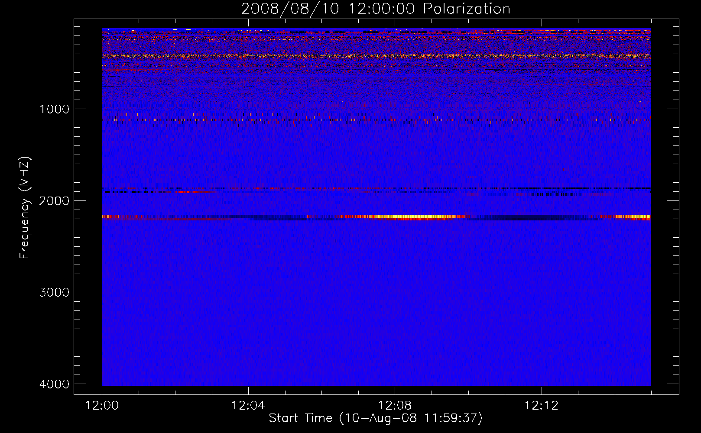The image size is (701, 433).
Task: Select the '3000' frequency axis label
Action: pos(55,292)
